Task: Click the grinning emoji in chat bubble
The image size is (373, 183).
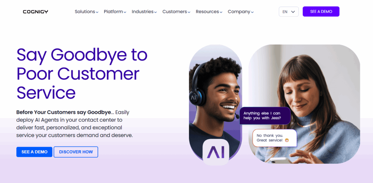Action: pyautogui.click(x=287, y=140)
